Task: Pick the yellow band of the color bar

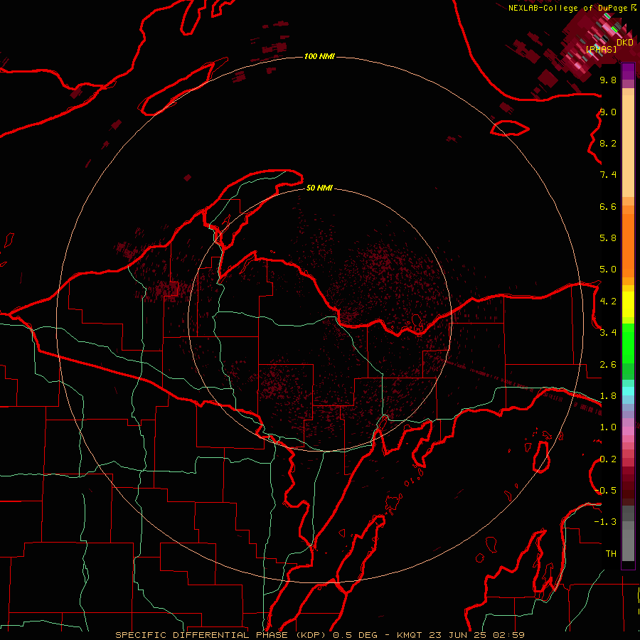Action: [628, 304]
